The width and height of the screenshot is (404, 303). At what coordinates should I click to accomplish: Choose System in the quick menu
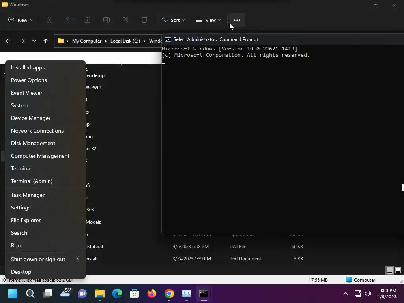pos(45,105)
